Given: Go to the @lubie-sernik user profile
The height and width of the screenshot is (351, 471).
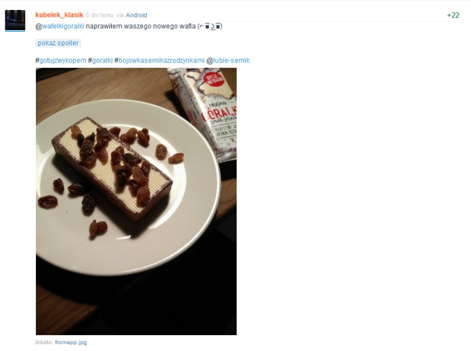Looking at the screenshot, I should 228,61.
